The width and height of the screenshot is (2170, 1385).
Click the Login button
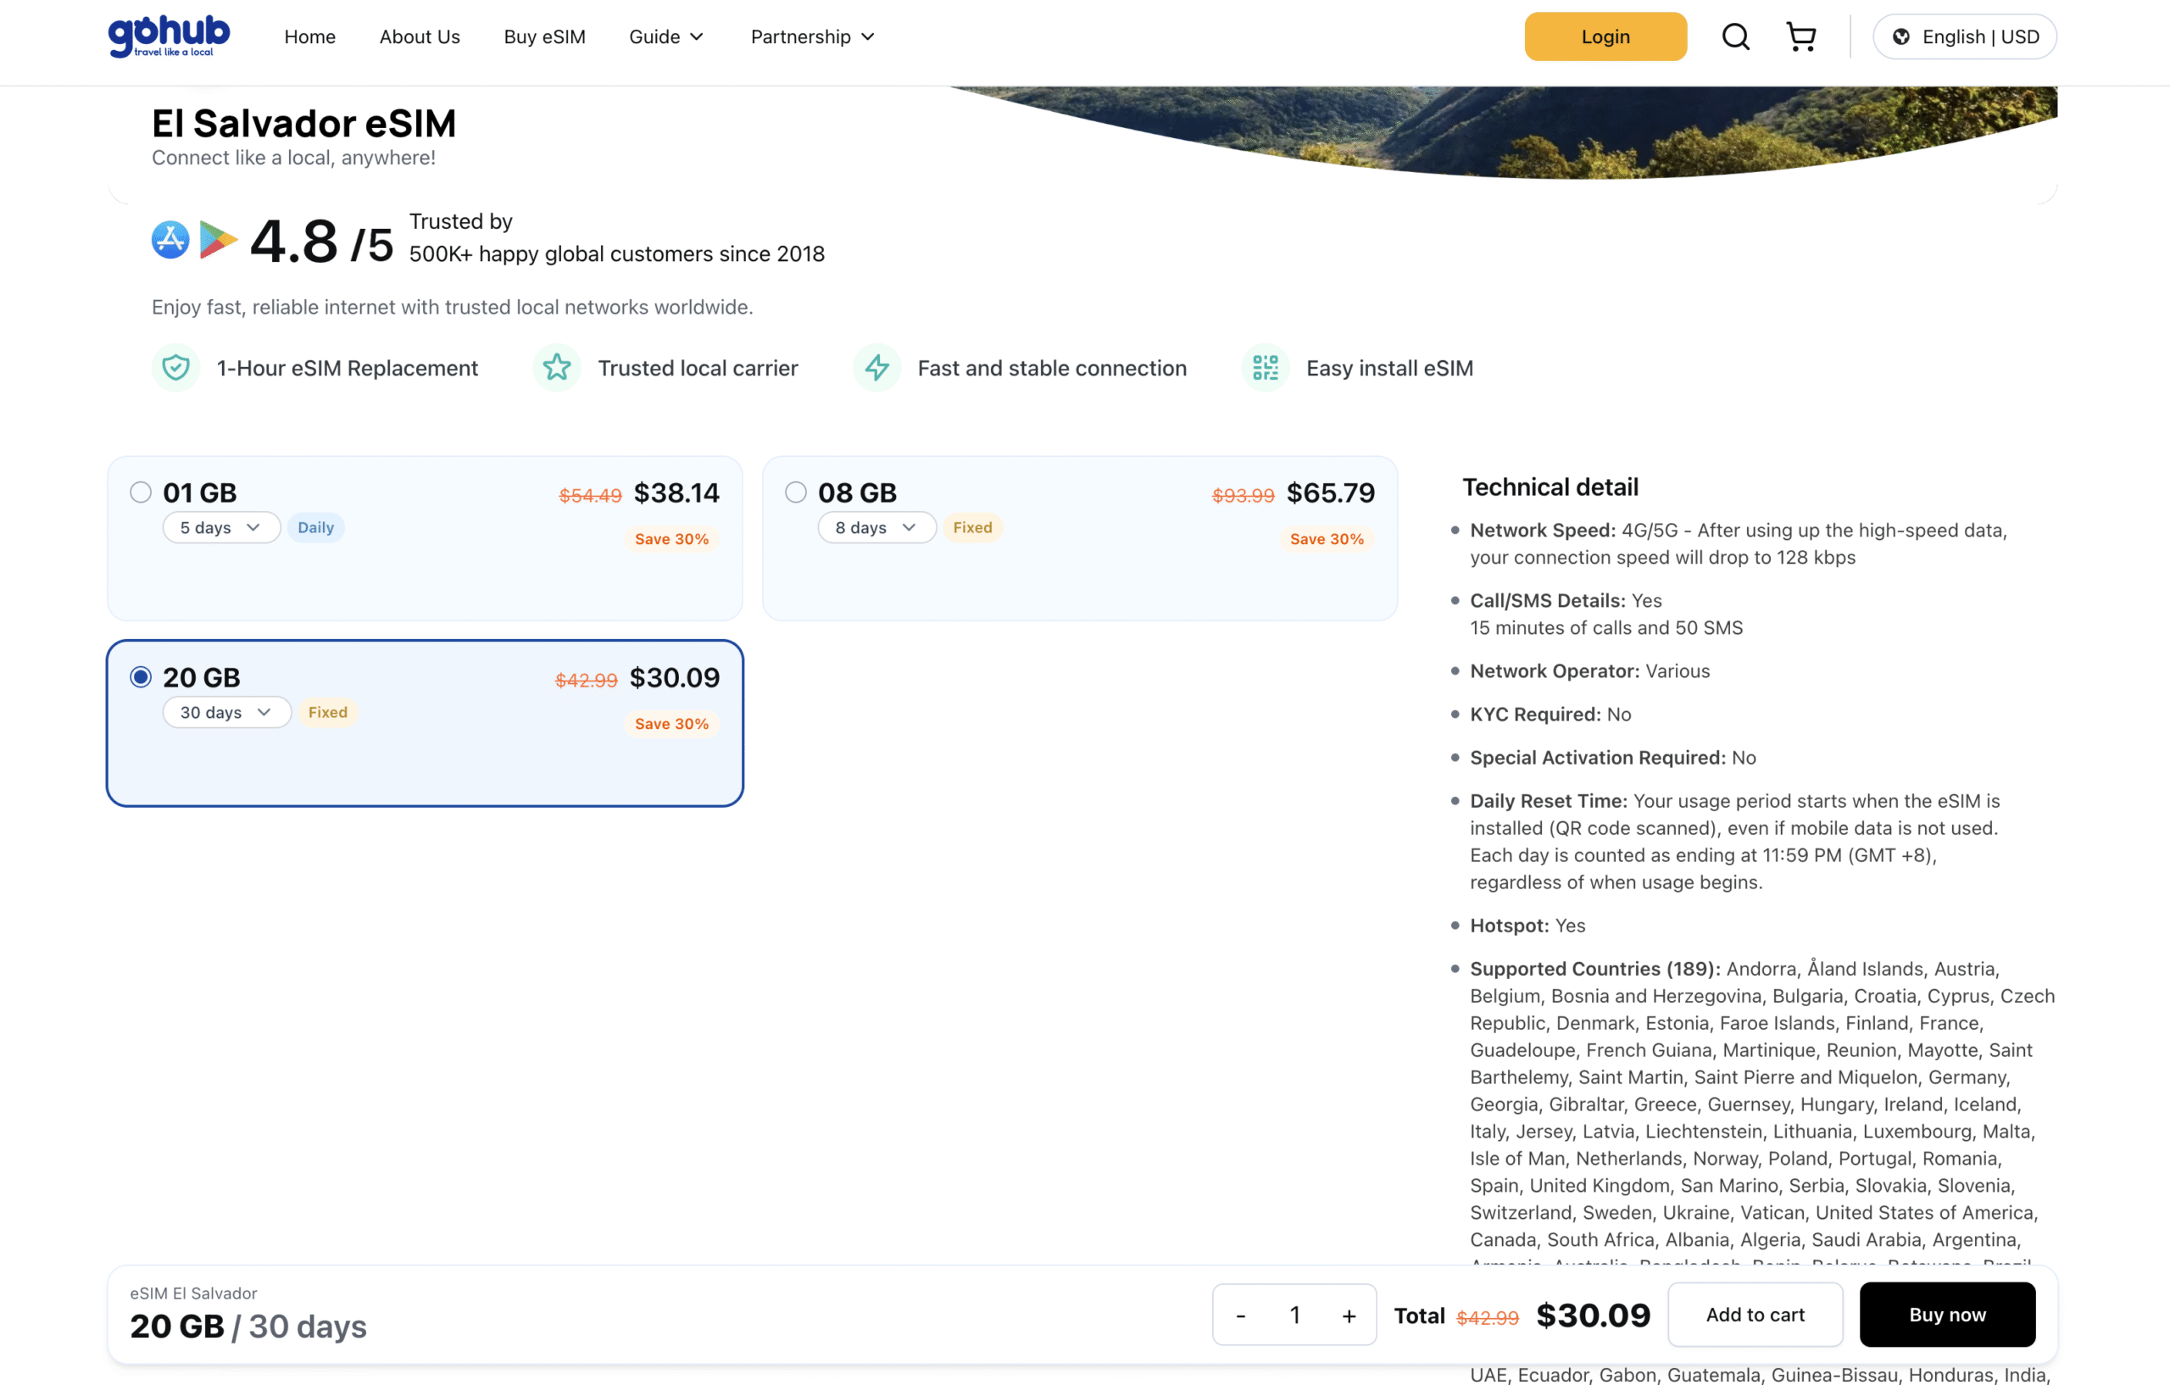click(x=1605, y=36)
